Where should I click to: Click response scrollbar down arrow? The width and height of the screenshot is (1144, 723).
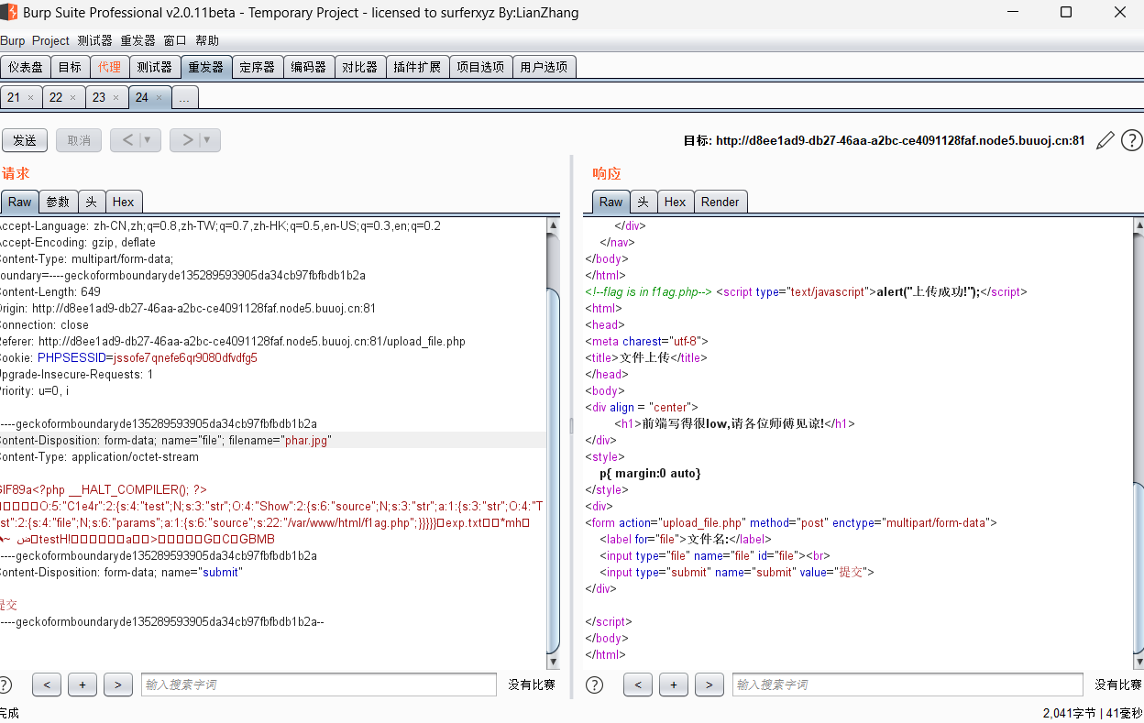(1138, 663)
